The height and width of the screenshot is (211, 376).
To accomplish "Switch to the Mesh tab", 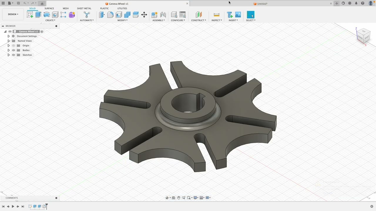I will tap(66, 8).
